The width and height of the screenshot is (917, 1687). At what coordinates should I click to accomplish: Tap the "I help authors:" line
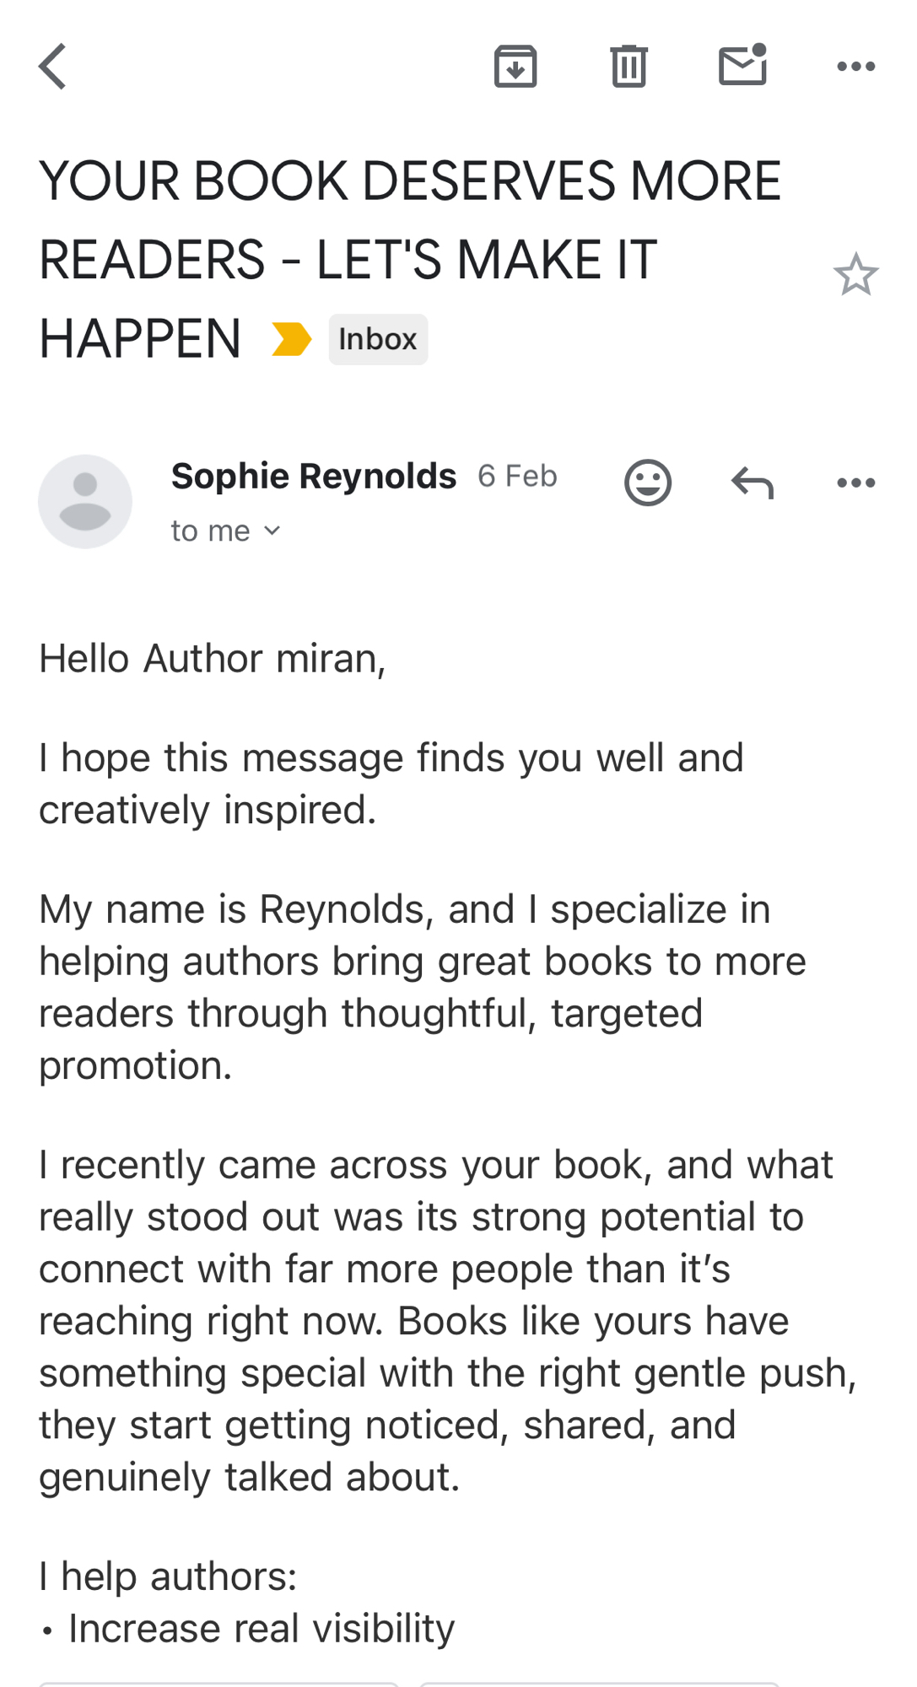169,1576
